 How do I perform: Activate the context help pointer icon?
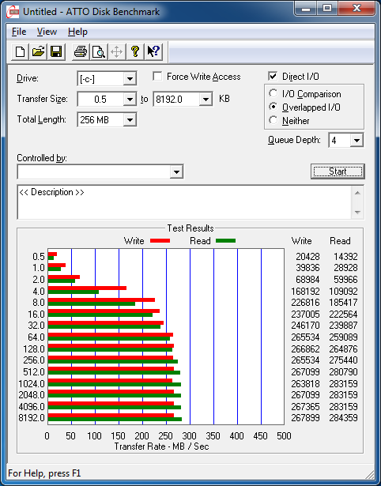click(153, 51)
